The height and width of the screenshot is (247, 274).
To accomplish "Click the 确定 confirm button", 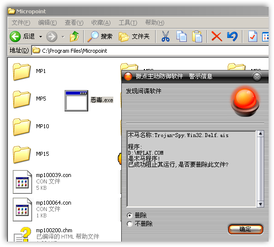I will [x=245, y=229].
